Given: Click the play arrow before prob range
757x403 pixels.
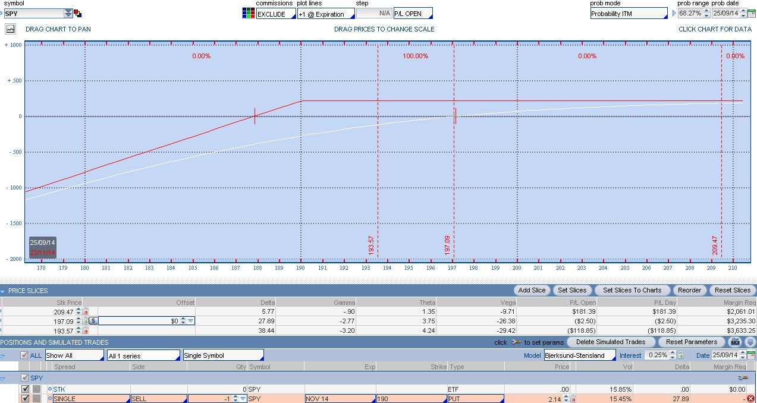Looking at the screenshot, I should pyautogui.click(x=674, y=13).
